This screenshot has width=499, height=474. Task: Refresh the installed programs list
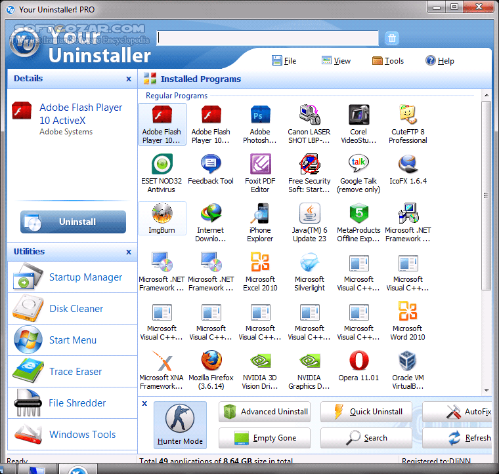tap(458, 438)
